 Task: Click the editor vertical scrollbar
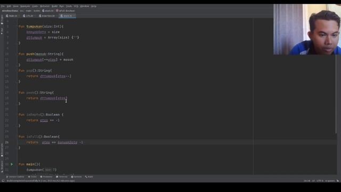(x=336, y=94)
